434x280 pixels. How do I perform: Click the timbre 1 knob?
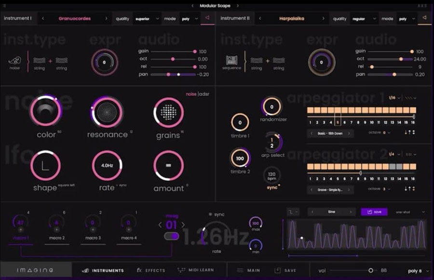240,122
